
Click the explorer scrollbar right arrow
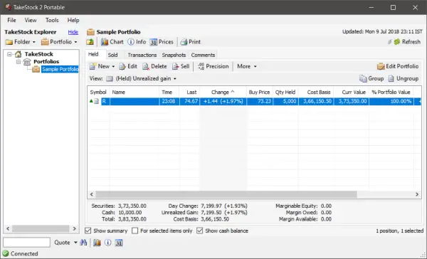point(74,228)
